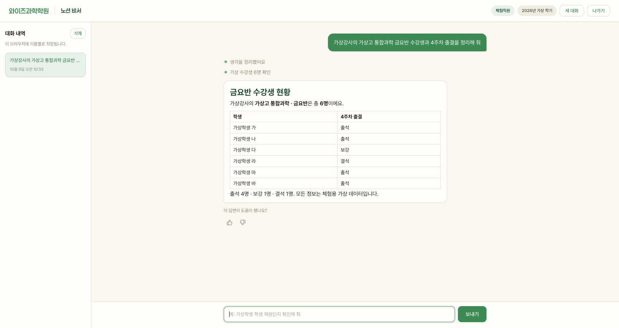619x328 pixels.
Task: Click the 2026년 가상 학기 badge
Action: pyautogui.click(x=537, y=11)
